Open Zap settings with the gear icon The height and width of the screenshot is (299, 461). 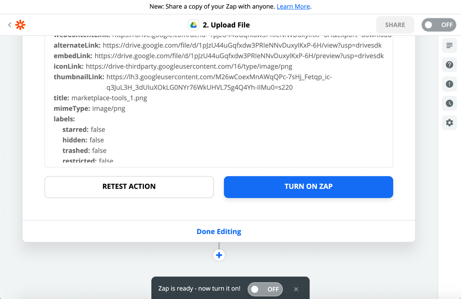coord(449,123)
